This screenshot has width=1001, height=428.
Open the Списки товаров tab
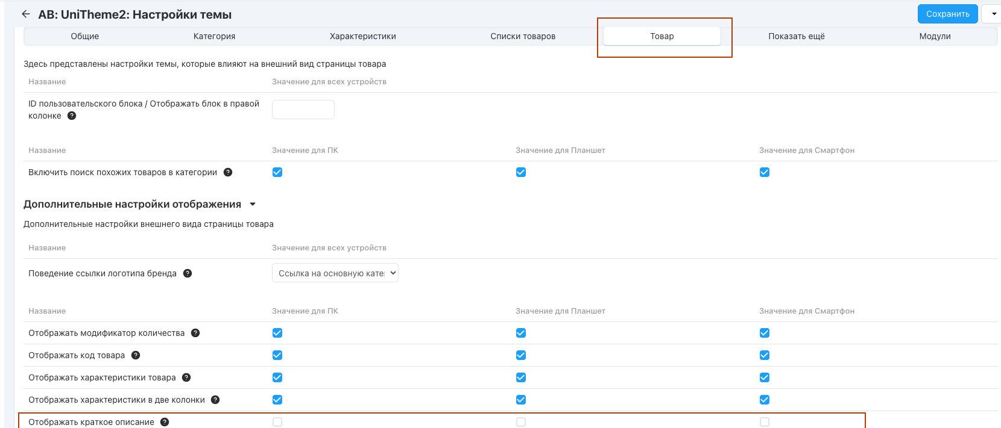[x=523, y=36]
